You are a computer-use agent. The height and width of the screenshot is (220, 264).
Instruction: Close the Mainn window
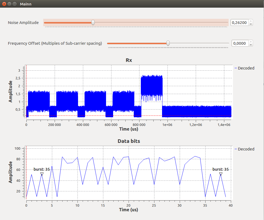point(4,4)
